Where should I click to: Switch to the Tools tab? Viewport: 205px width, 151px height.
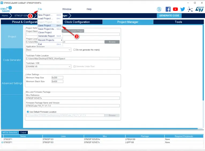[x=178, y=22]
